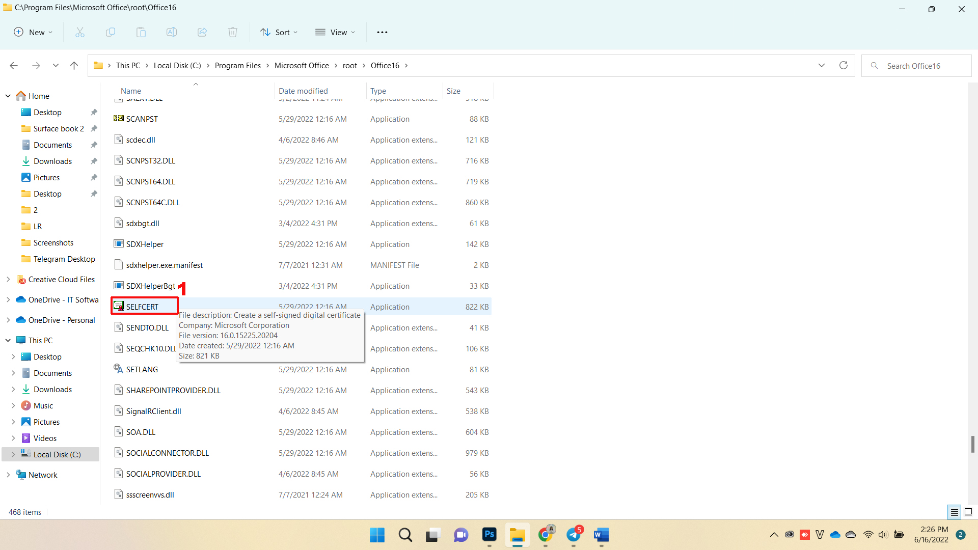
Task: Click the Share icon in toolbar
Action: 202,32
